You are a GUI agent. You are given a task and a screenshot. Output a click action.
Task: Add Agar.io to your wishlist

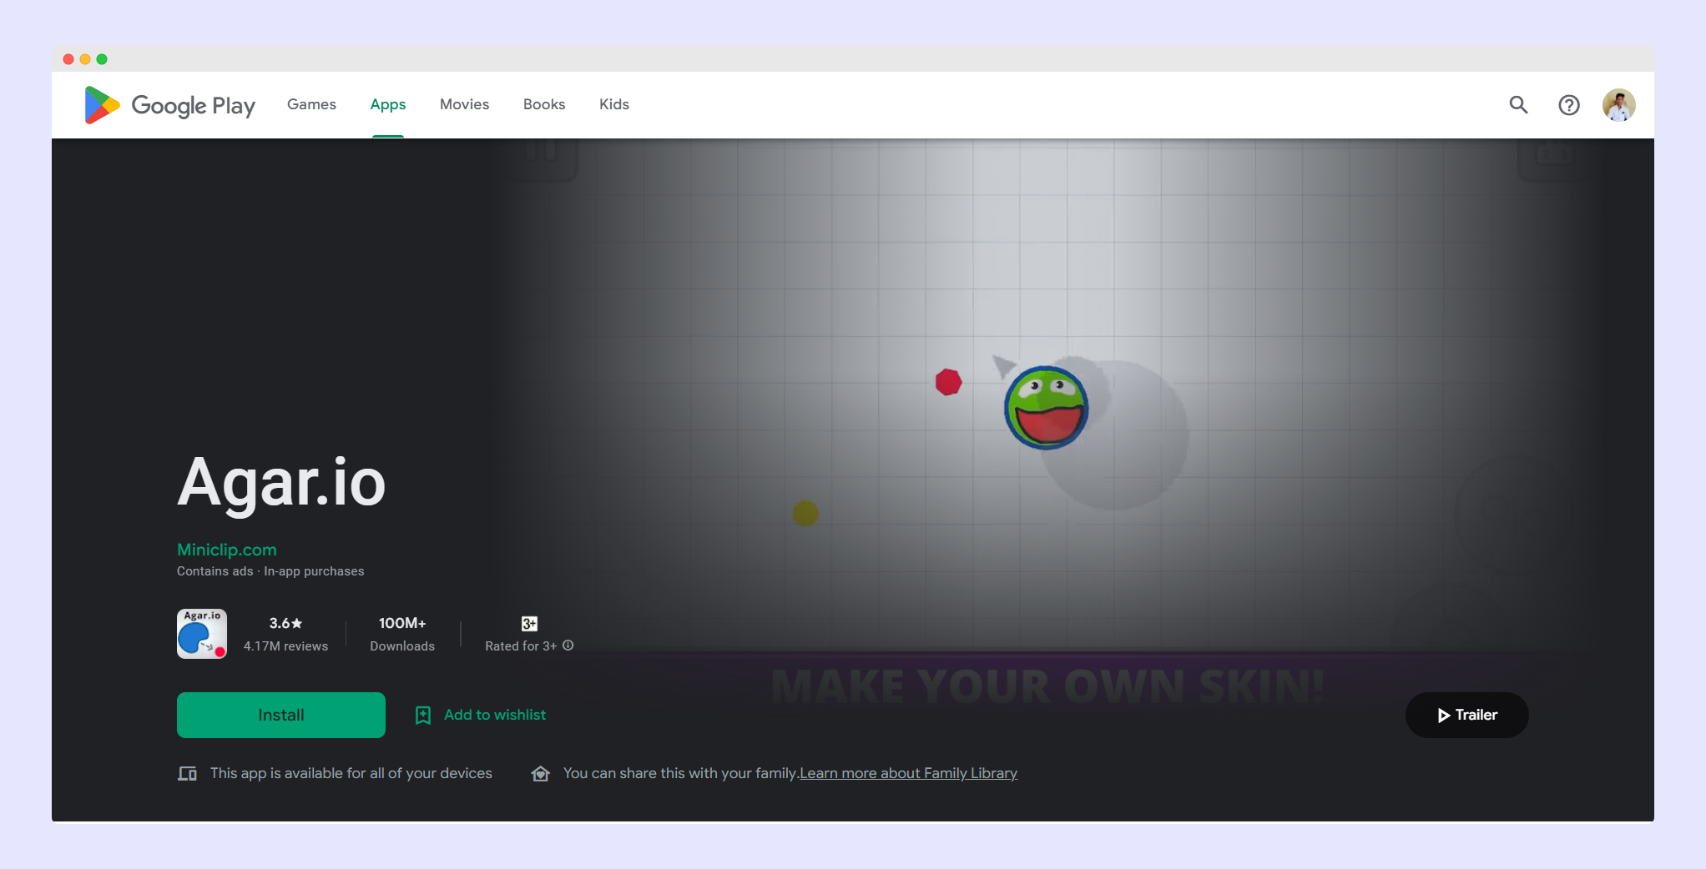click(x=494, y=715)
